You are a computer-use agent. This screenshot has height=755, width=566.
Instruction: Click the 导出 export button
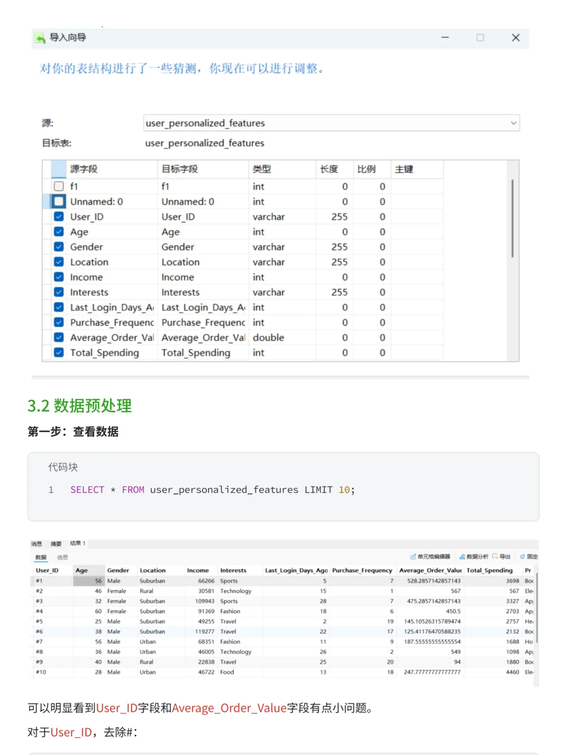pos(502,557)
